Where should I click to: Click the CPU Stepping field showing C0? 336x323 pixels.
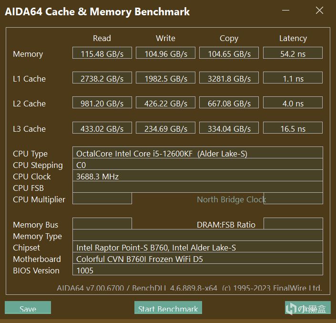[198, 164]
